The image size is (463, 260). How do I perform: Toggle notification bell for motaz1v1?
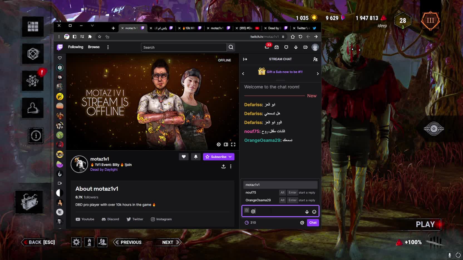196,157
